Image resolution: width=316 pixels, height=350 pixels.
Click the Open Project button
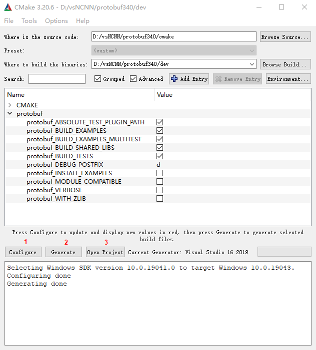105,252
